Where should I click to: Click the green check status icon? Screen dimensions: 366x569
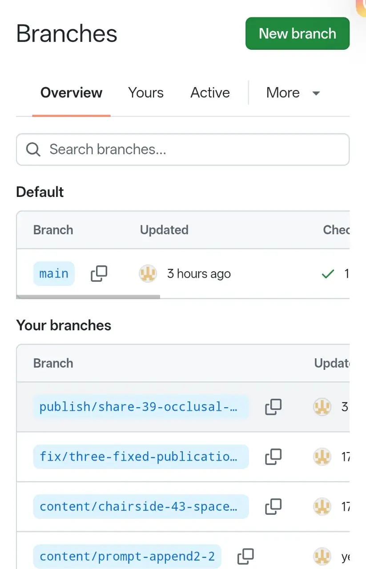tap(328, 274)
